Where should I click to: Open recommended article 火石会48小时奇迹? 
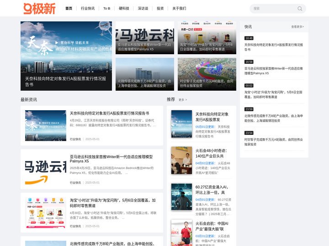pyautogui.click(x=211, y=154)
